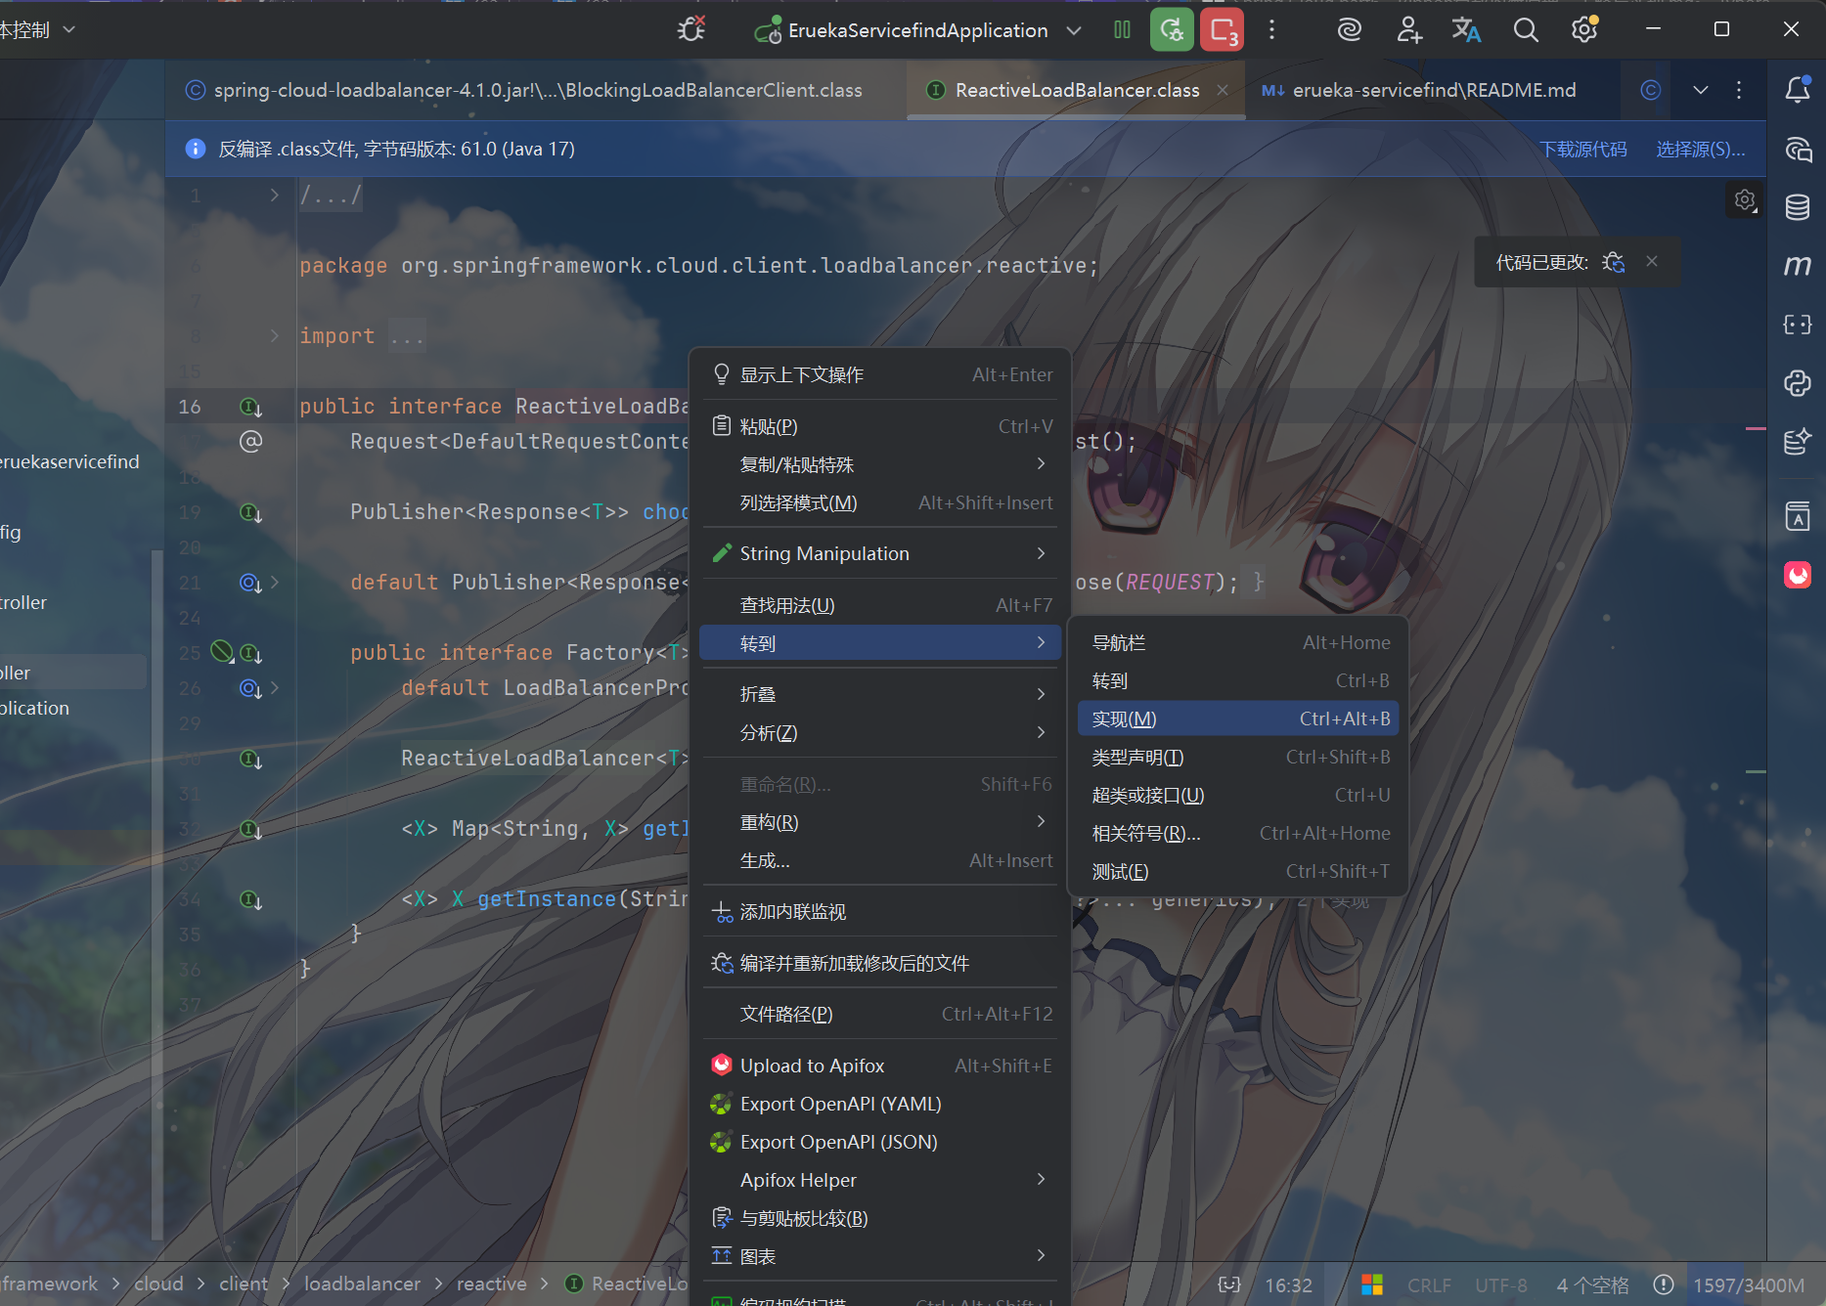The width and height of the screenshot is (1826, 1306).
Task: Expand the folded header comment on line 1
Action: pyautogui.click(x=275, y=196)
